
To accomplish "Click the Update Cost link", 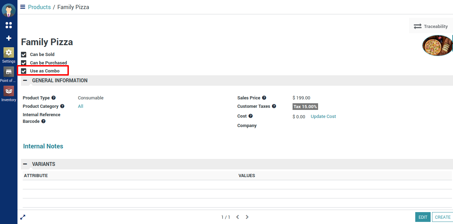I will pos(323,117).
